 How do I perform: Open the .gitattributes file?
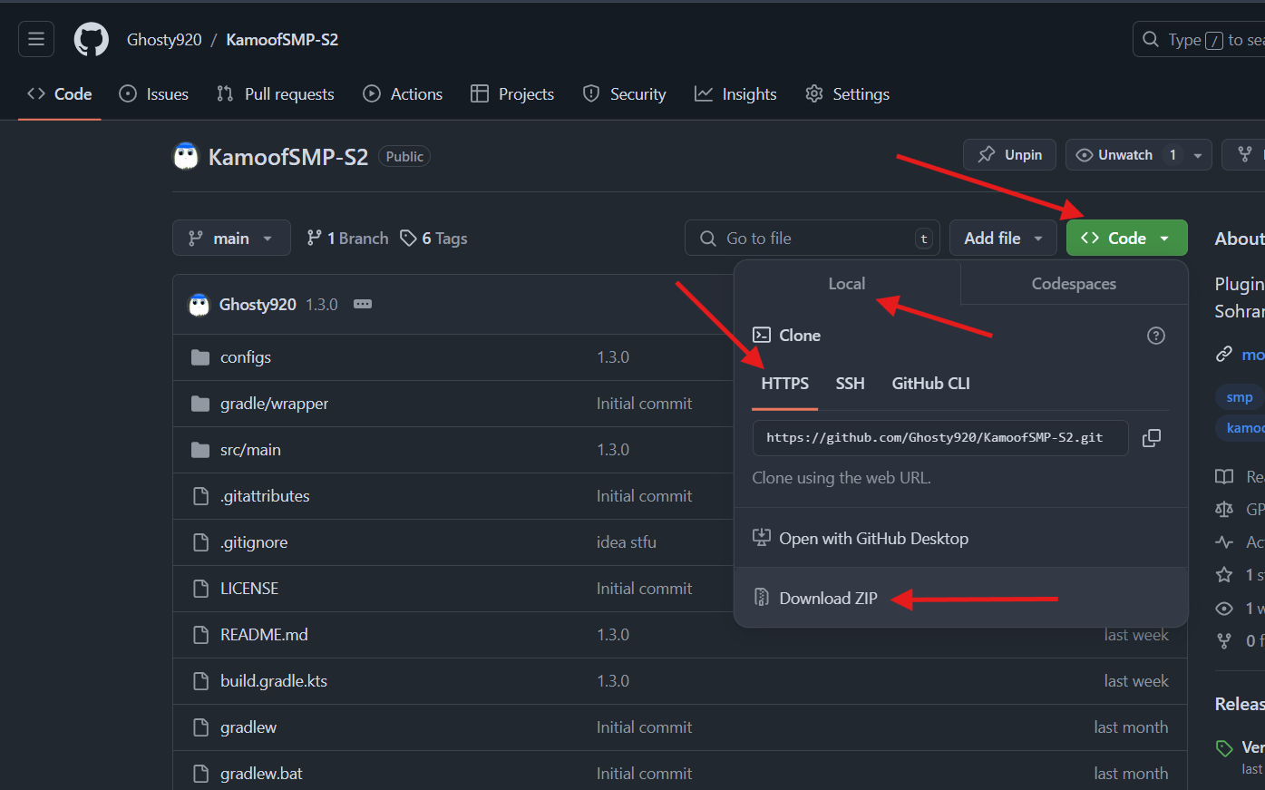coord(265,496)
